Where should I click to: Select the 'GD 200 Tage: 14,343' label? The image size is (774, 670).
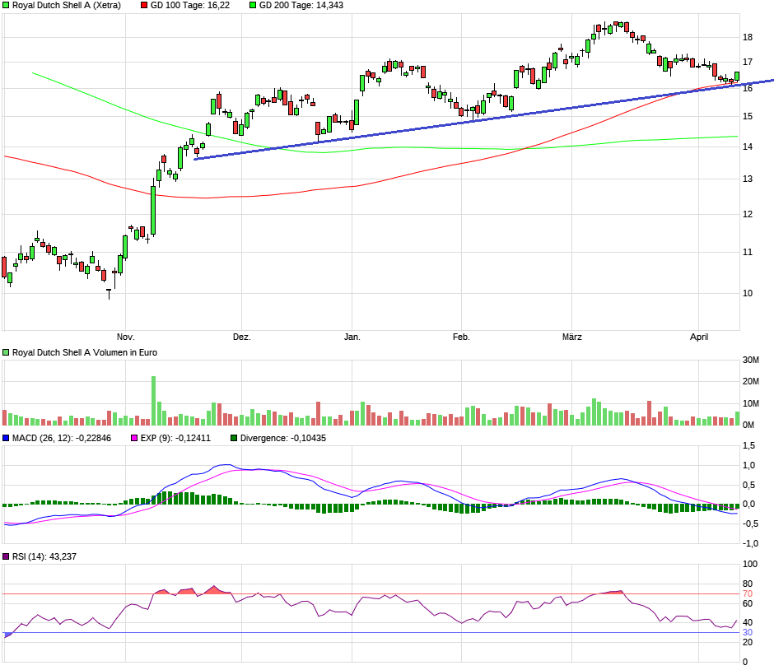coord(301,6)
